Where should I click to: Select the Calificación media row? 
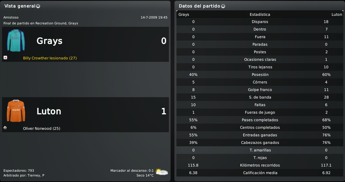coord(260,173)
